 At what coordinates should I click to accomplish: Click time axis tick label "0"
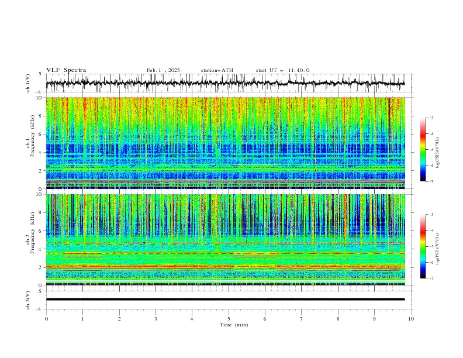[x=46, y=319]
